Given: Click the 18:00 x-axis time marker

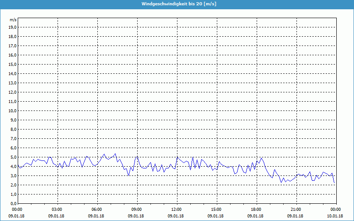Looking at the screenshot, I should (x=256, y=210).
